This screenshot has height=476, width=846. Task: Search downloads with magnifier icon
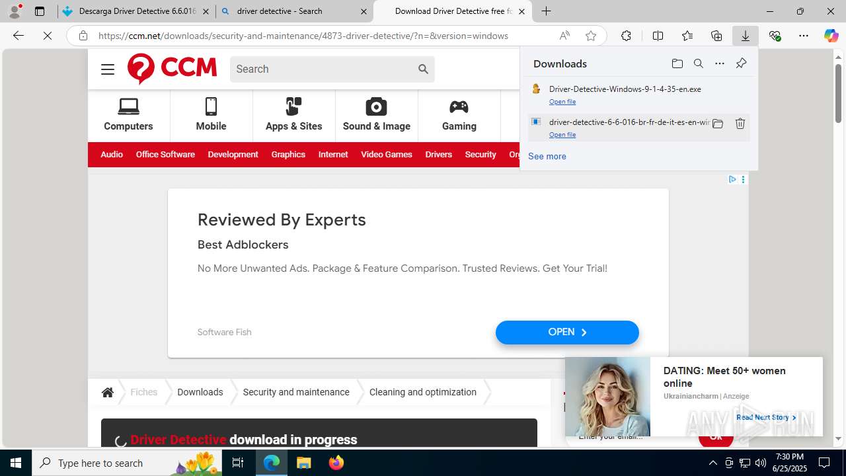pos(698,63)
